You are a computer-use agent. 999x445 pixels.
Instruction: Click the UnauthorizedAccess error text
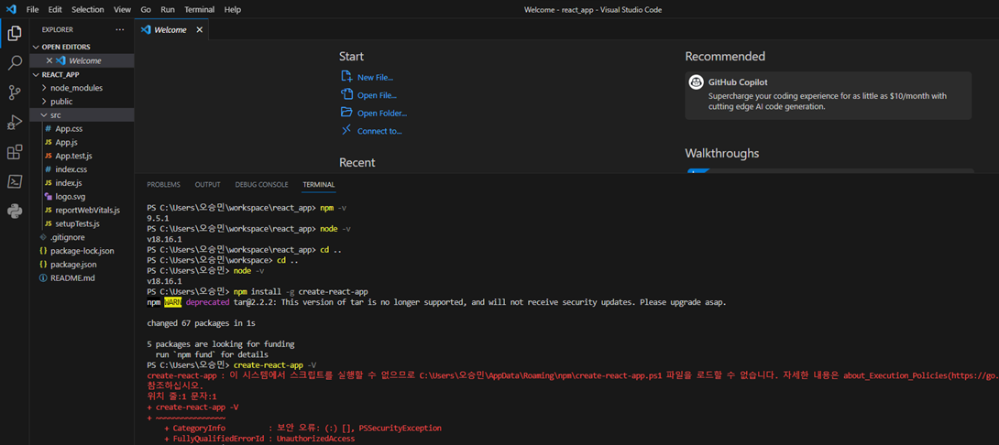(x=315, y=439)
